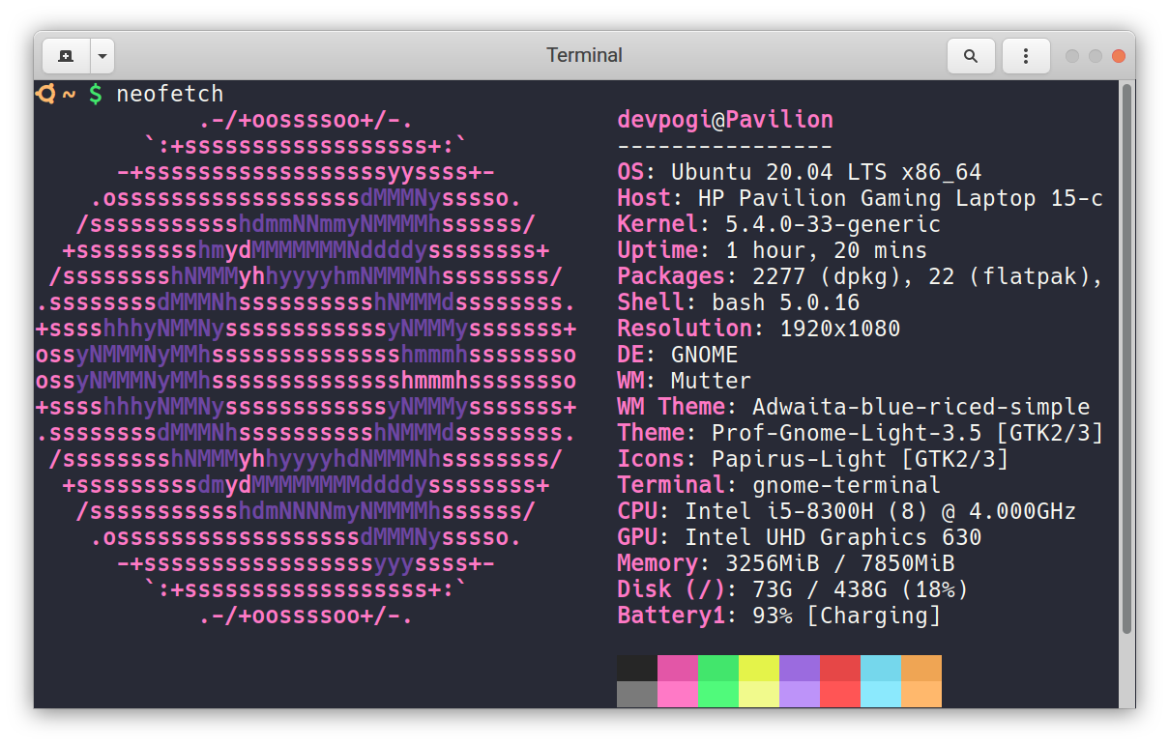Click the DE GNOME line
The image size is (1169, 745).
[x=678, y=355]
